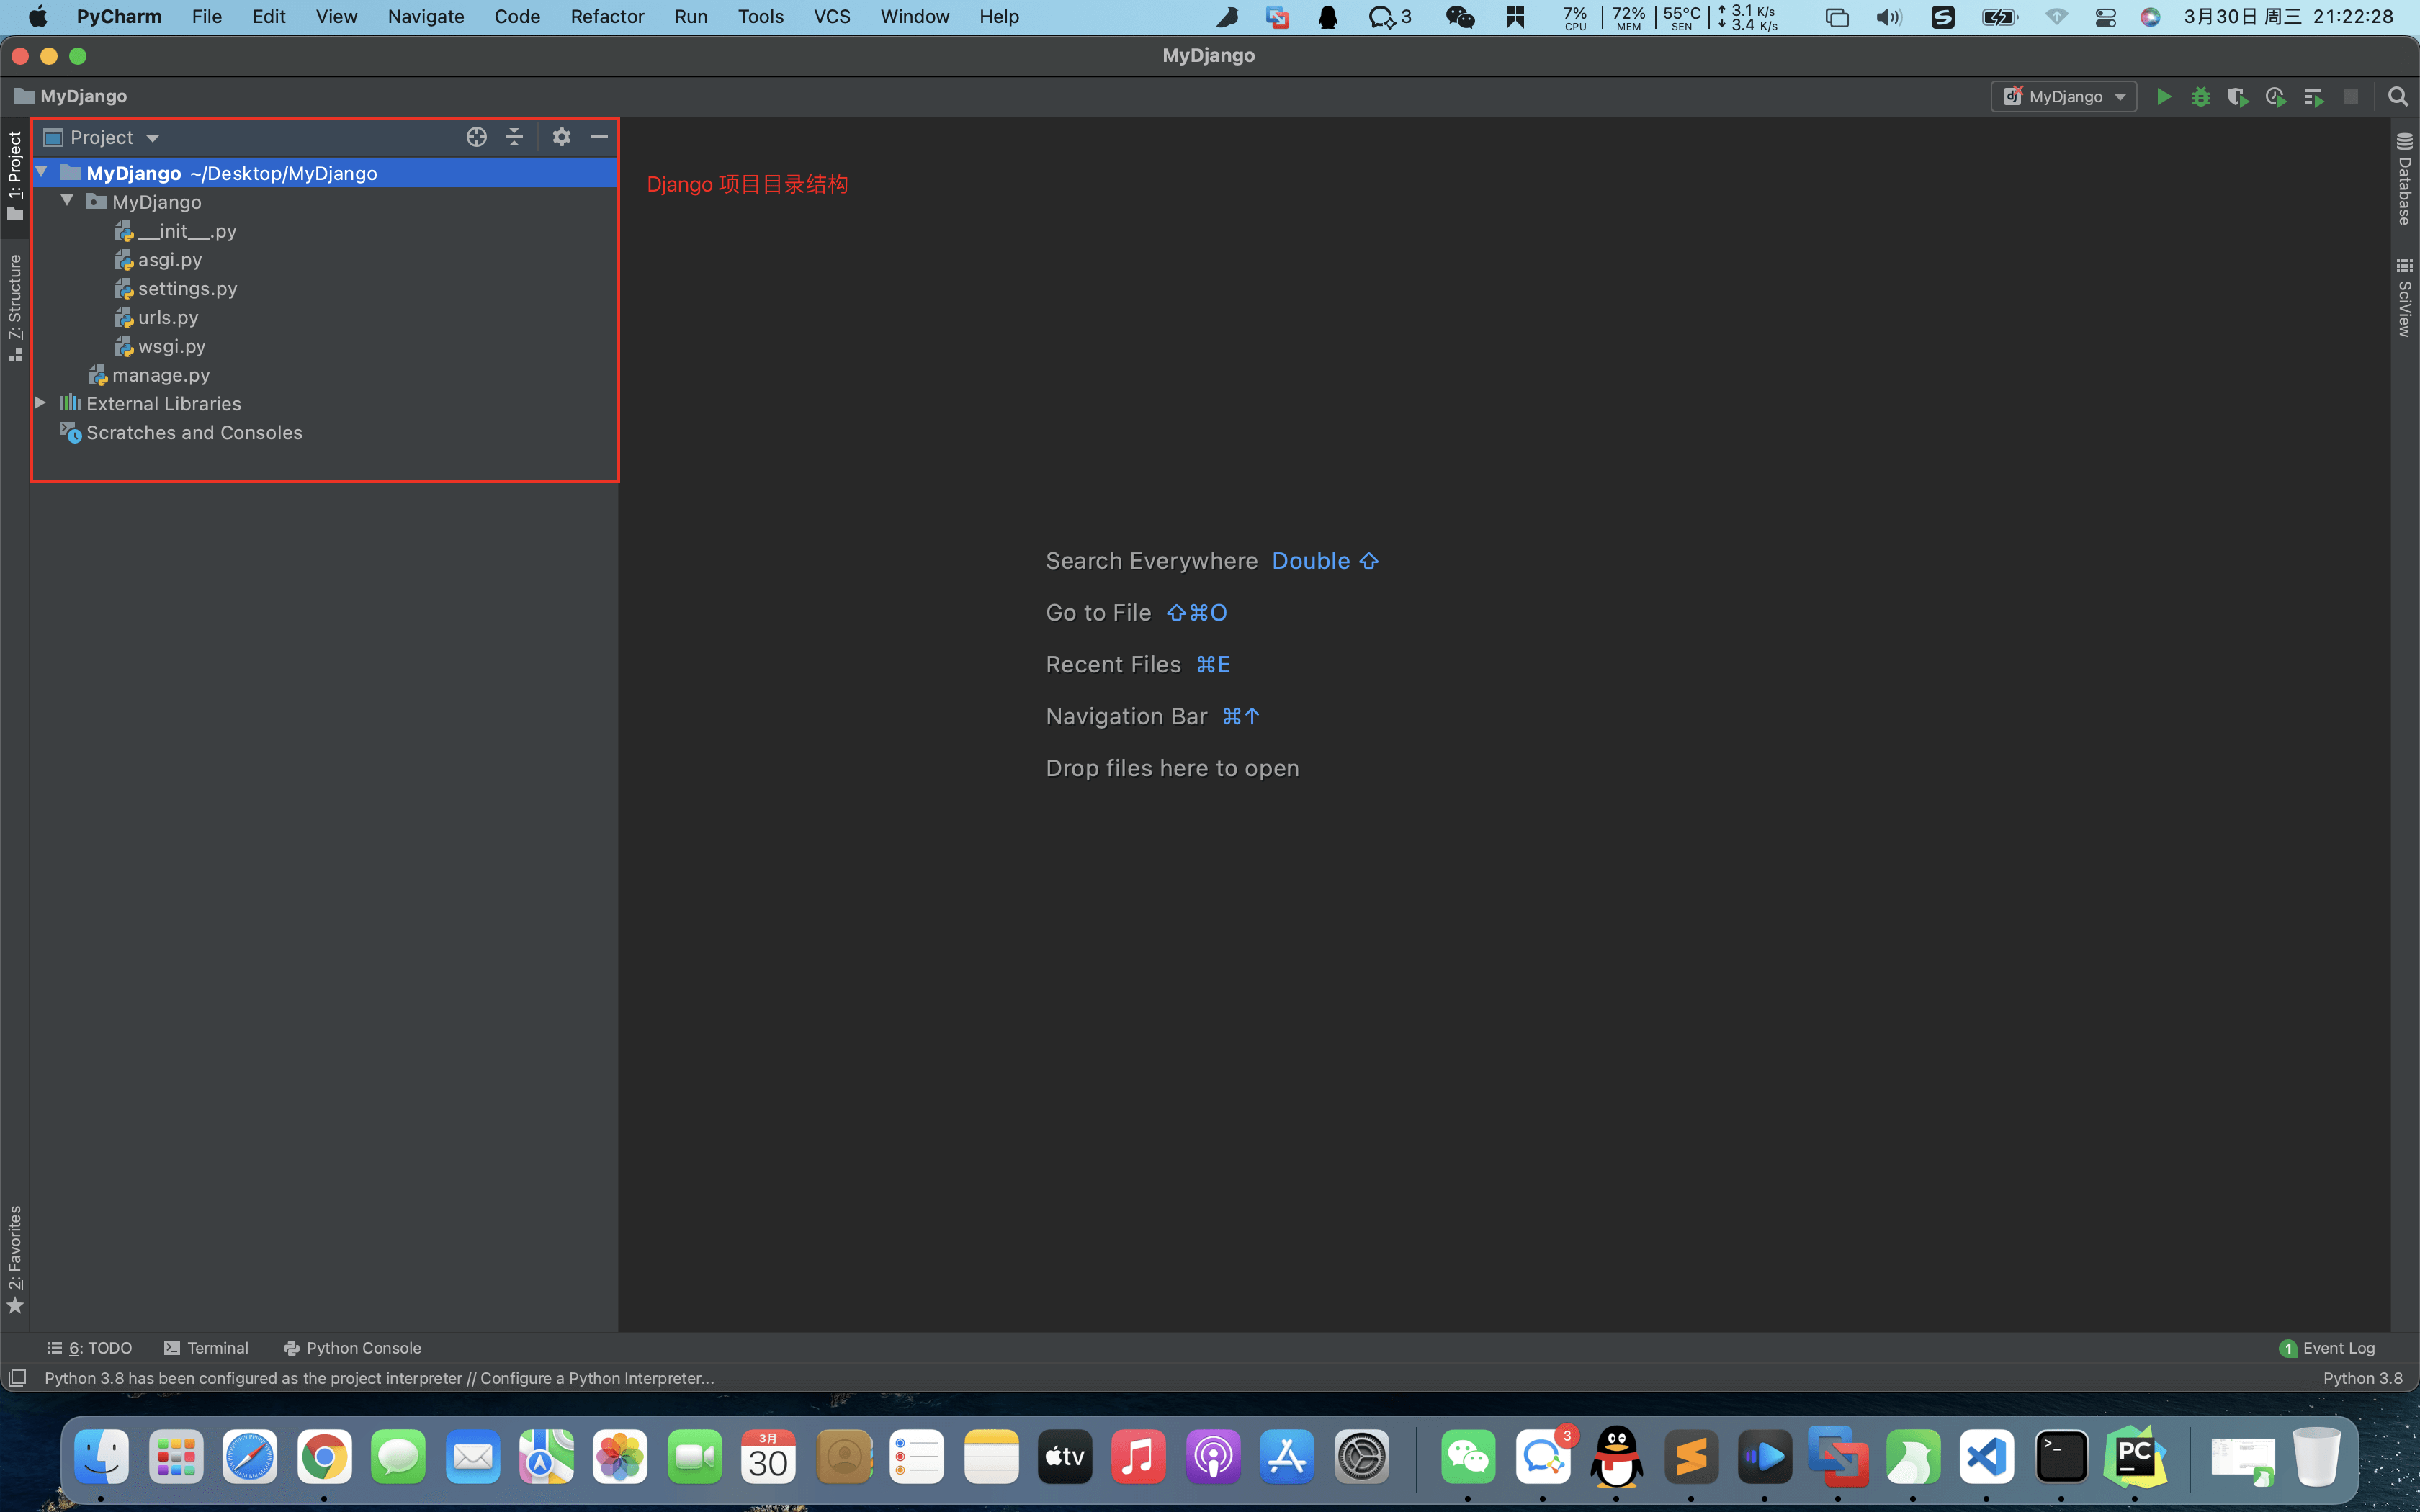Click Python 3.8 interpreter status widget
This screenshot has width=2420, height=1512.
pyautogui.click(x=2362, y=1378)
